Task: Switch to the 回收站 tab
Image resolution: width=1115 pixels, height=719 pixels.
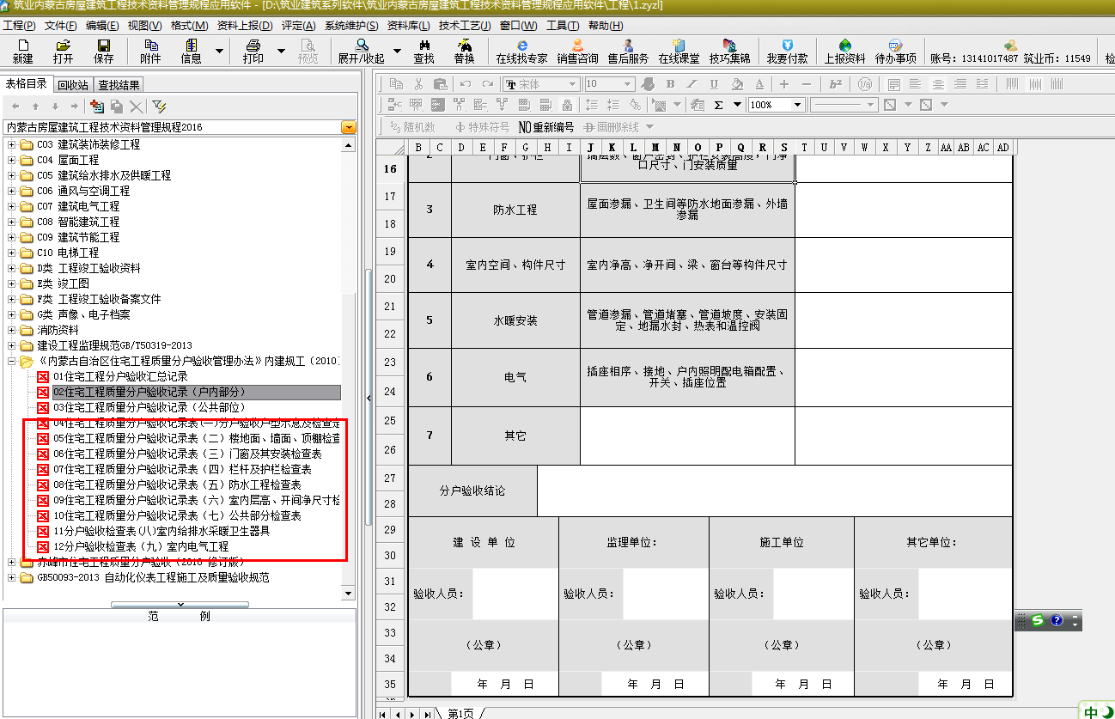Action: pyautogui.click(x=73, y=85)
